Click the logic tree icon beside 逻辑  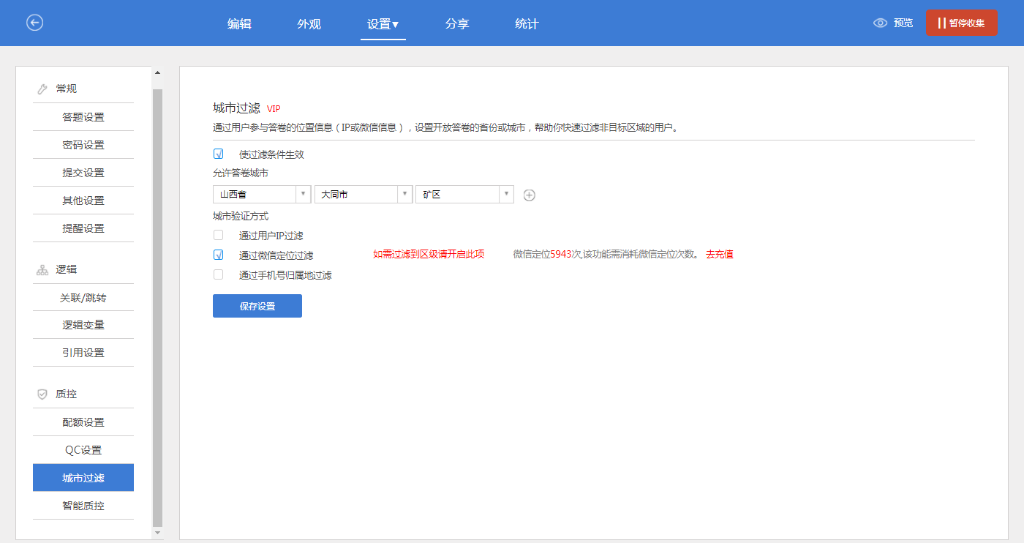[42, 270]
